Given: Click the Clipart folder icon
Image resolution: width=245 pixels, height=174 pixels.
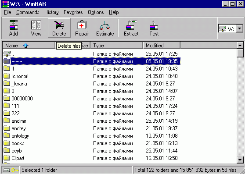Looking at the screenshot, I should pyautogui.click(x=7, y=158).
